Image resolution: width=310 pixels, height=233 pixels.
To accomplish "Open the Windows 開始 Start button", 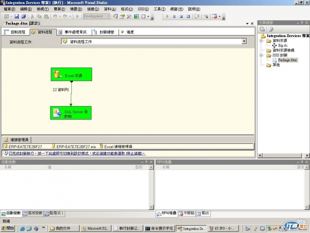I will pos(8,228).
